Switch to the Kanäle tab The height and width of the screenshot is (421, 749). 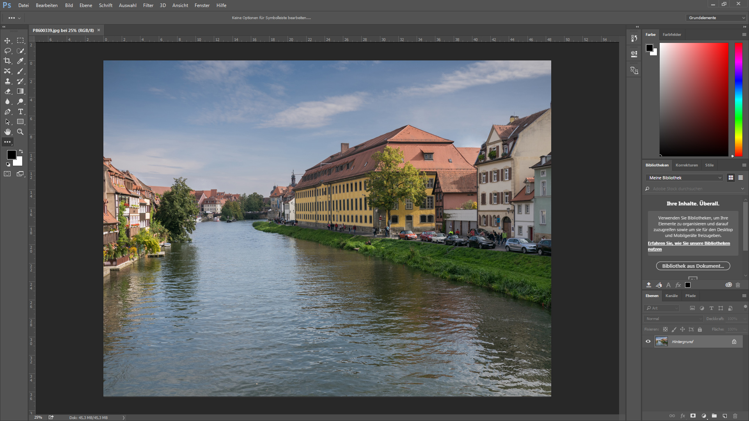pos(671,296)
